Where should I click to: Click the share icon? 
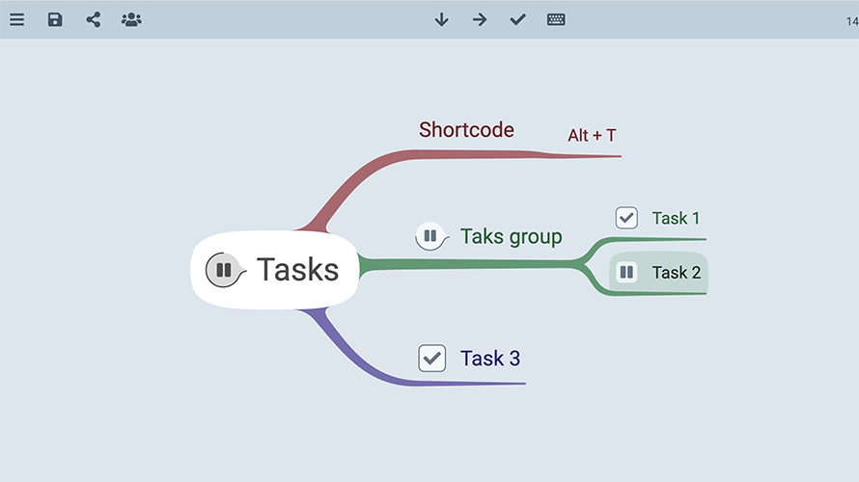pos(94,19)
